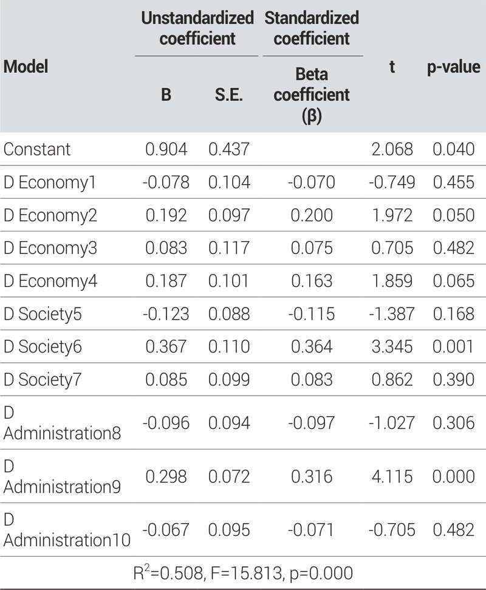Screen dimensions: 486x590
Task: Click the D Society5 row label
Action: click(43, 314)
